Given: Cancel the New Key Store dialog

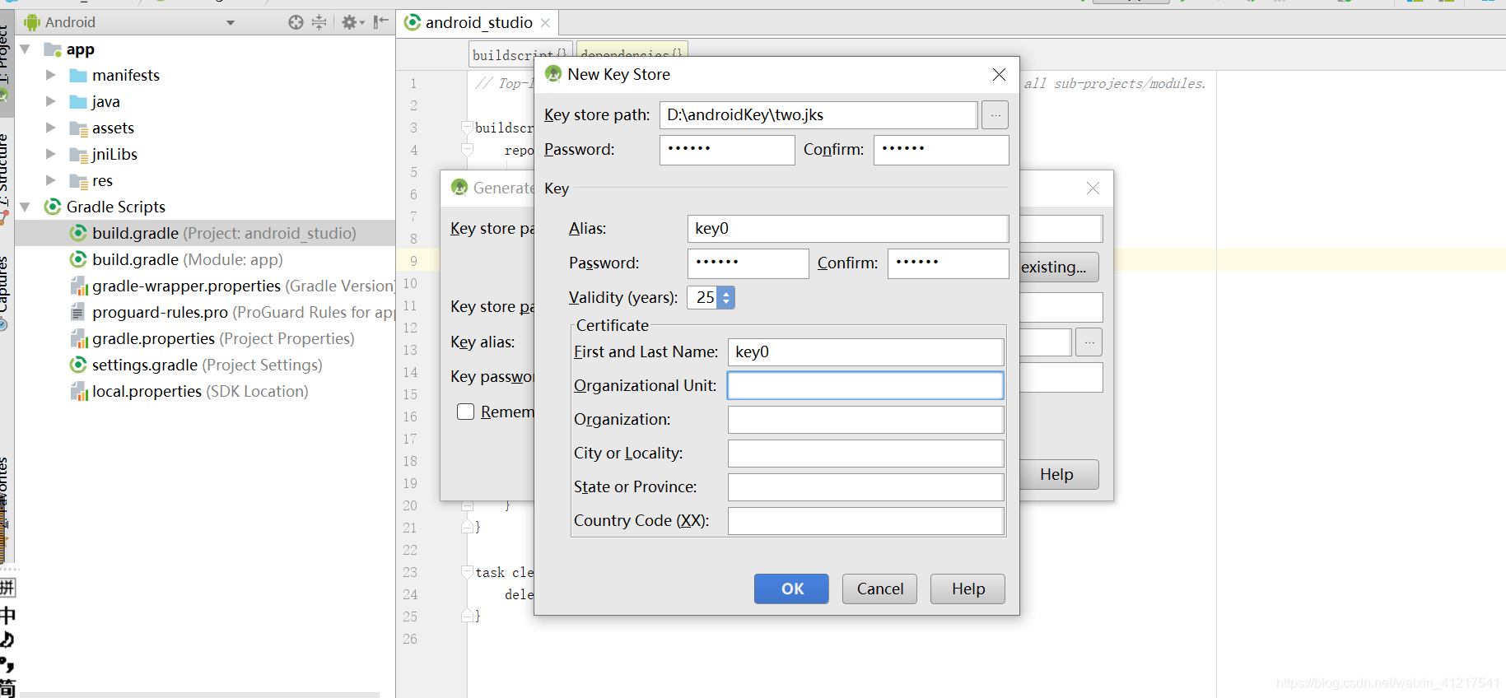Looking at the screenshot, I should click(x=879, y=589).
